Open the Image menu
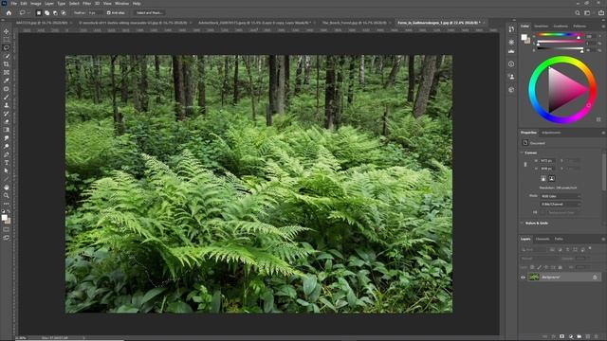607x341 pixels. pyautogui.click(x=36, y=4)
